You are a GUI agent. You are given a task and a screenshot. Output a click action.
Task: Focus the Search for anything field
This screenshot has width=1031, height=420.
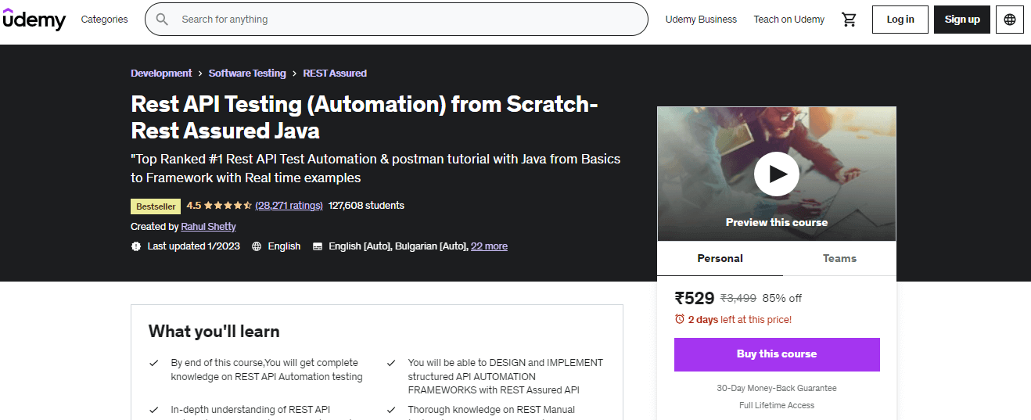point(397,20)
